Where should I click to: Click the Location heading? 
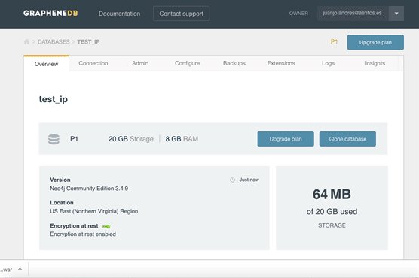point(62,203)
